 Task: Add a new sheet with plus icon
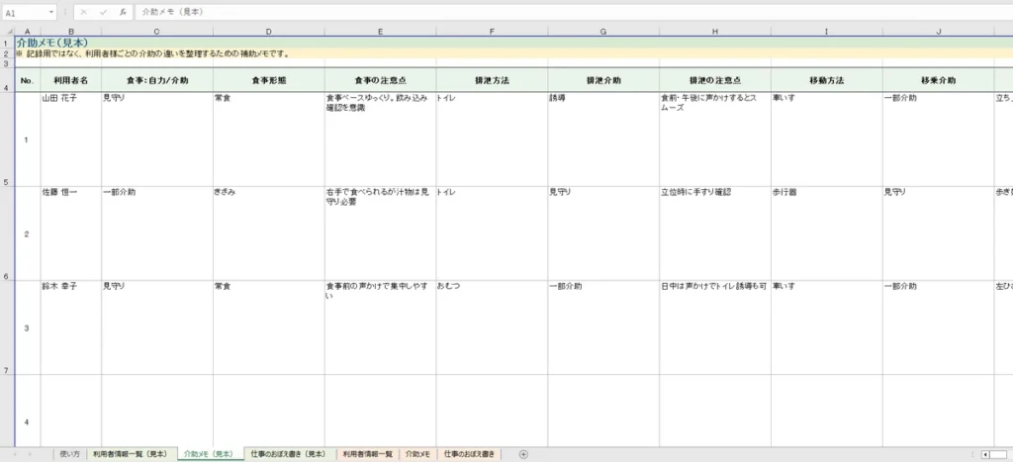click(x=523, y=454)
